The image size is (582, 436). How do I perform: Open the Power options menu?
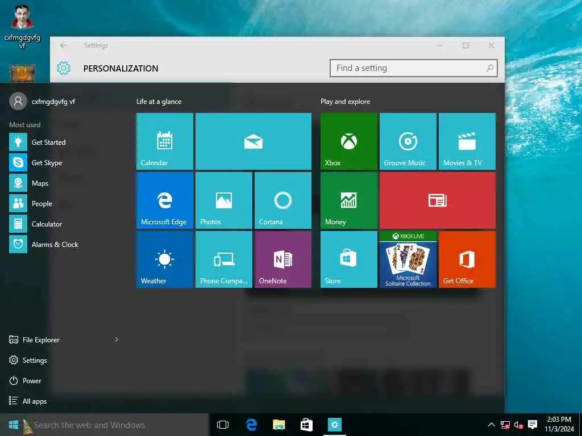25,380
